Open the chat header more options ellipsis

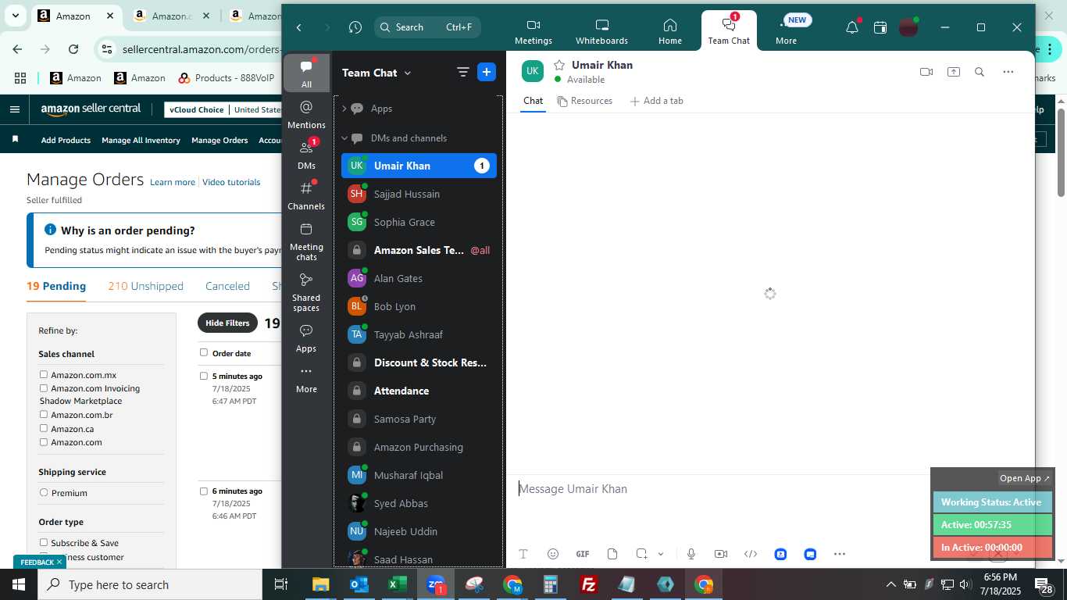click(x=1008, y=72)
